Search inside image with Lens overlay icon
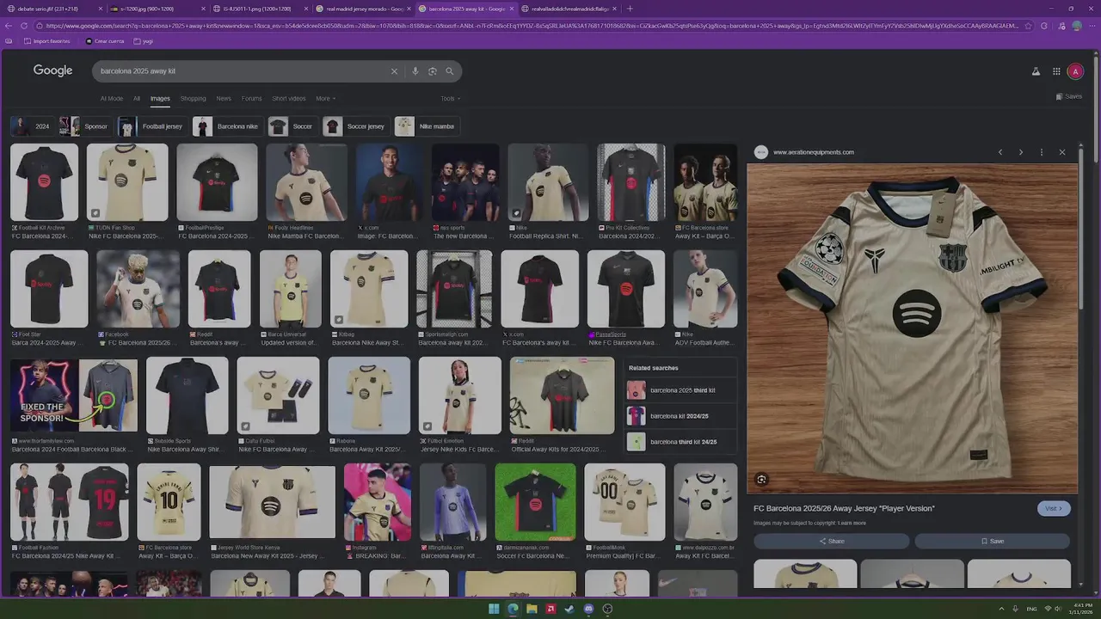The height and width of the screenshot is (619, 1101). point(761,480)
